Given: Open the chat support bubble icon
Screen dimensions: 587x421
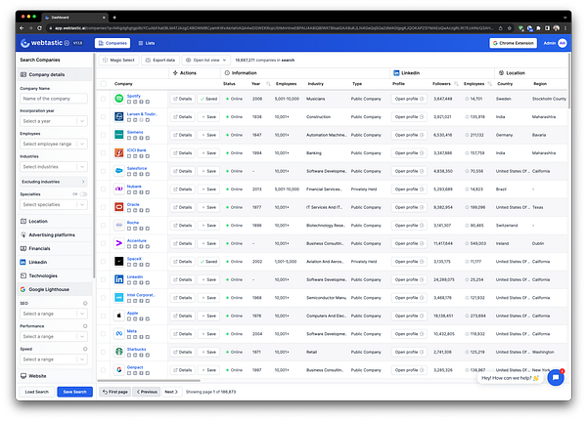Looking at the screenshot, I should (556, 378).
